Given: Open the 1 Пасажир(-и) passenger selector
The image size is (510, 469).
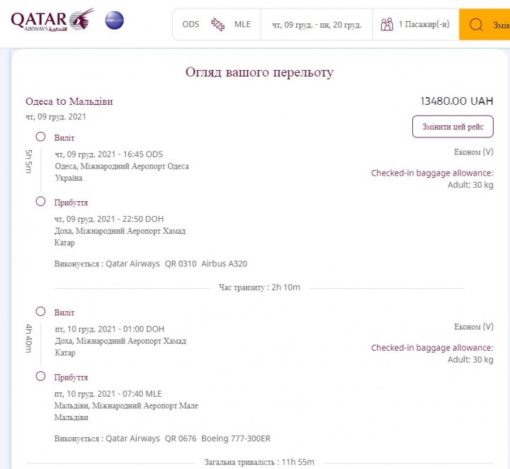Looking at the screenshot, I should (424, 25).
